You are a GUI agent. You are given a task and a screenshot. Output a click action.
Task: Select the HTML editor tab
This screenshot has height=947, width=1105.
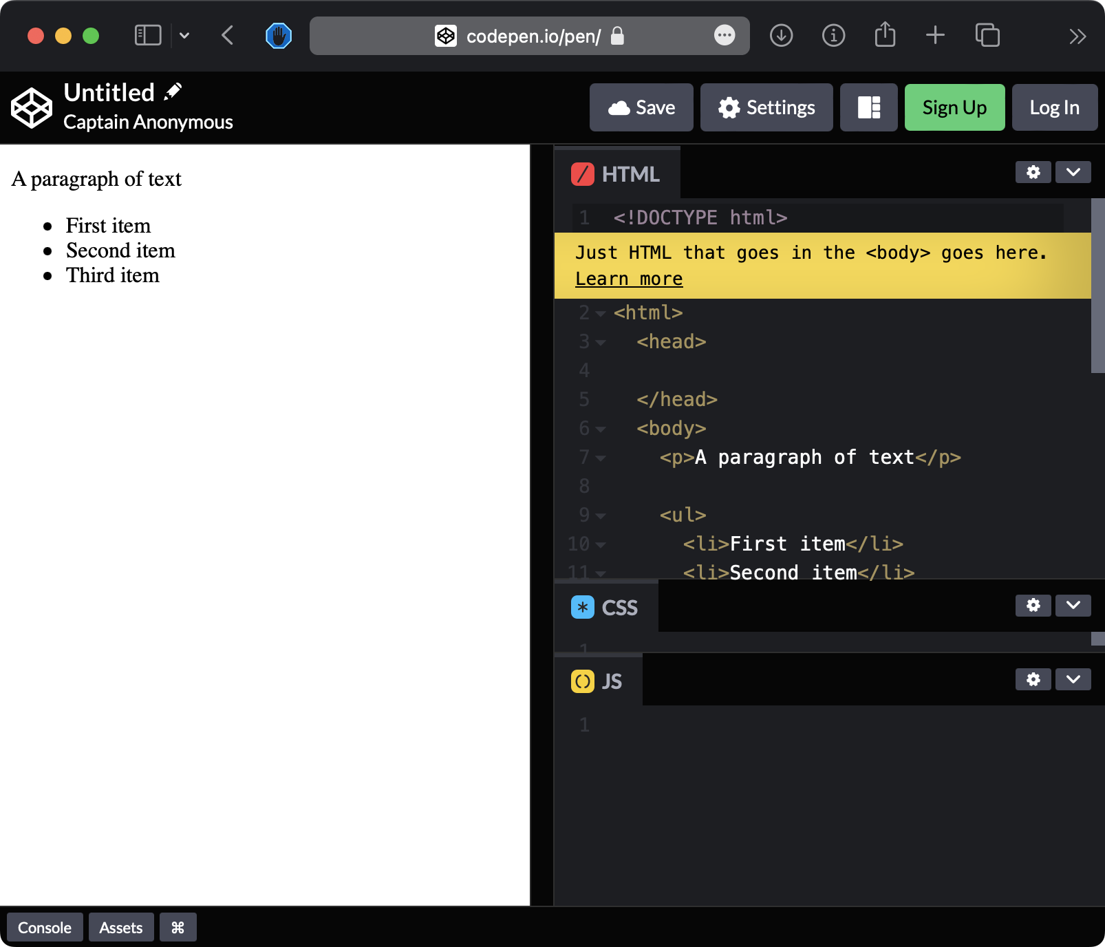point(616,174)
